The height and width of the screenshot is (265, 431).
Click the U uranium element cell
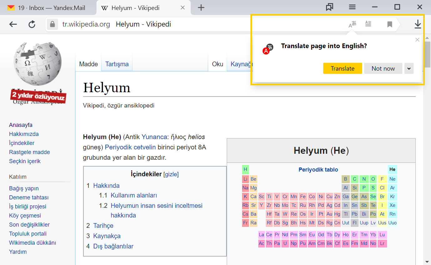click(x=285, y=243)
